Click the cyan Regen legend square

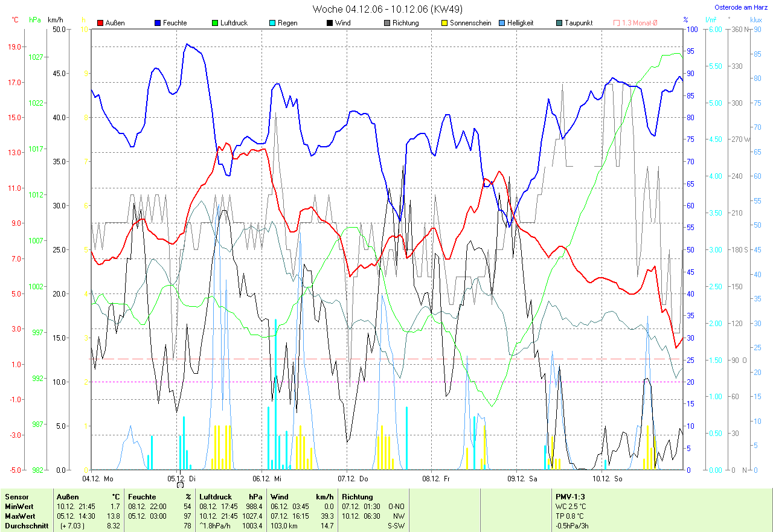click(x=272, y=23)
